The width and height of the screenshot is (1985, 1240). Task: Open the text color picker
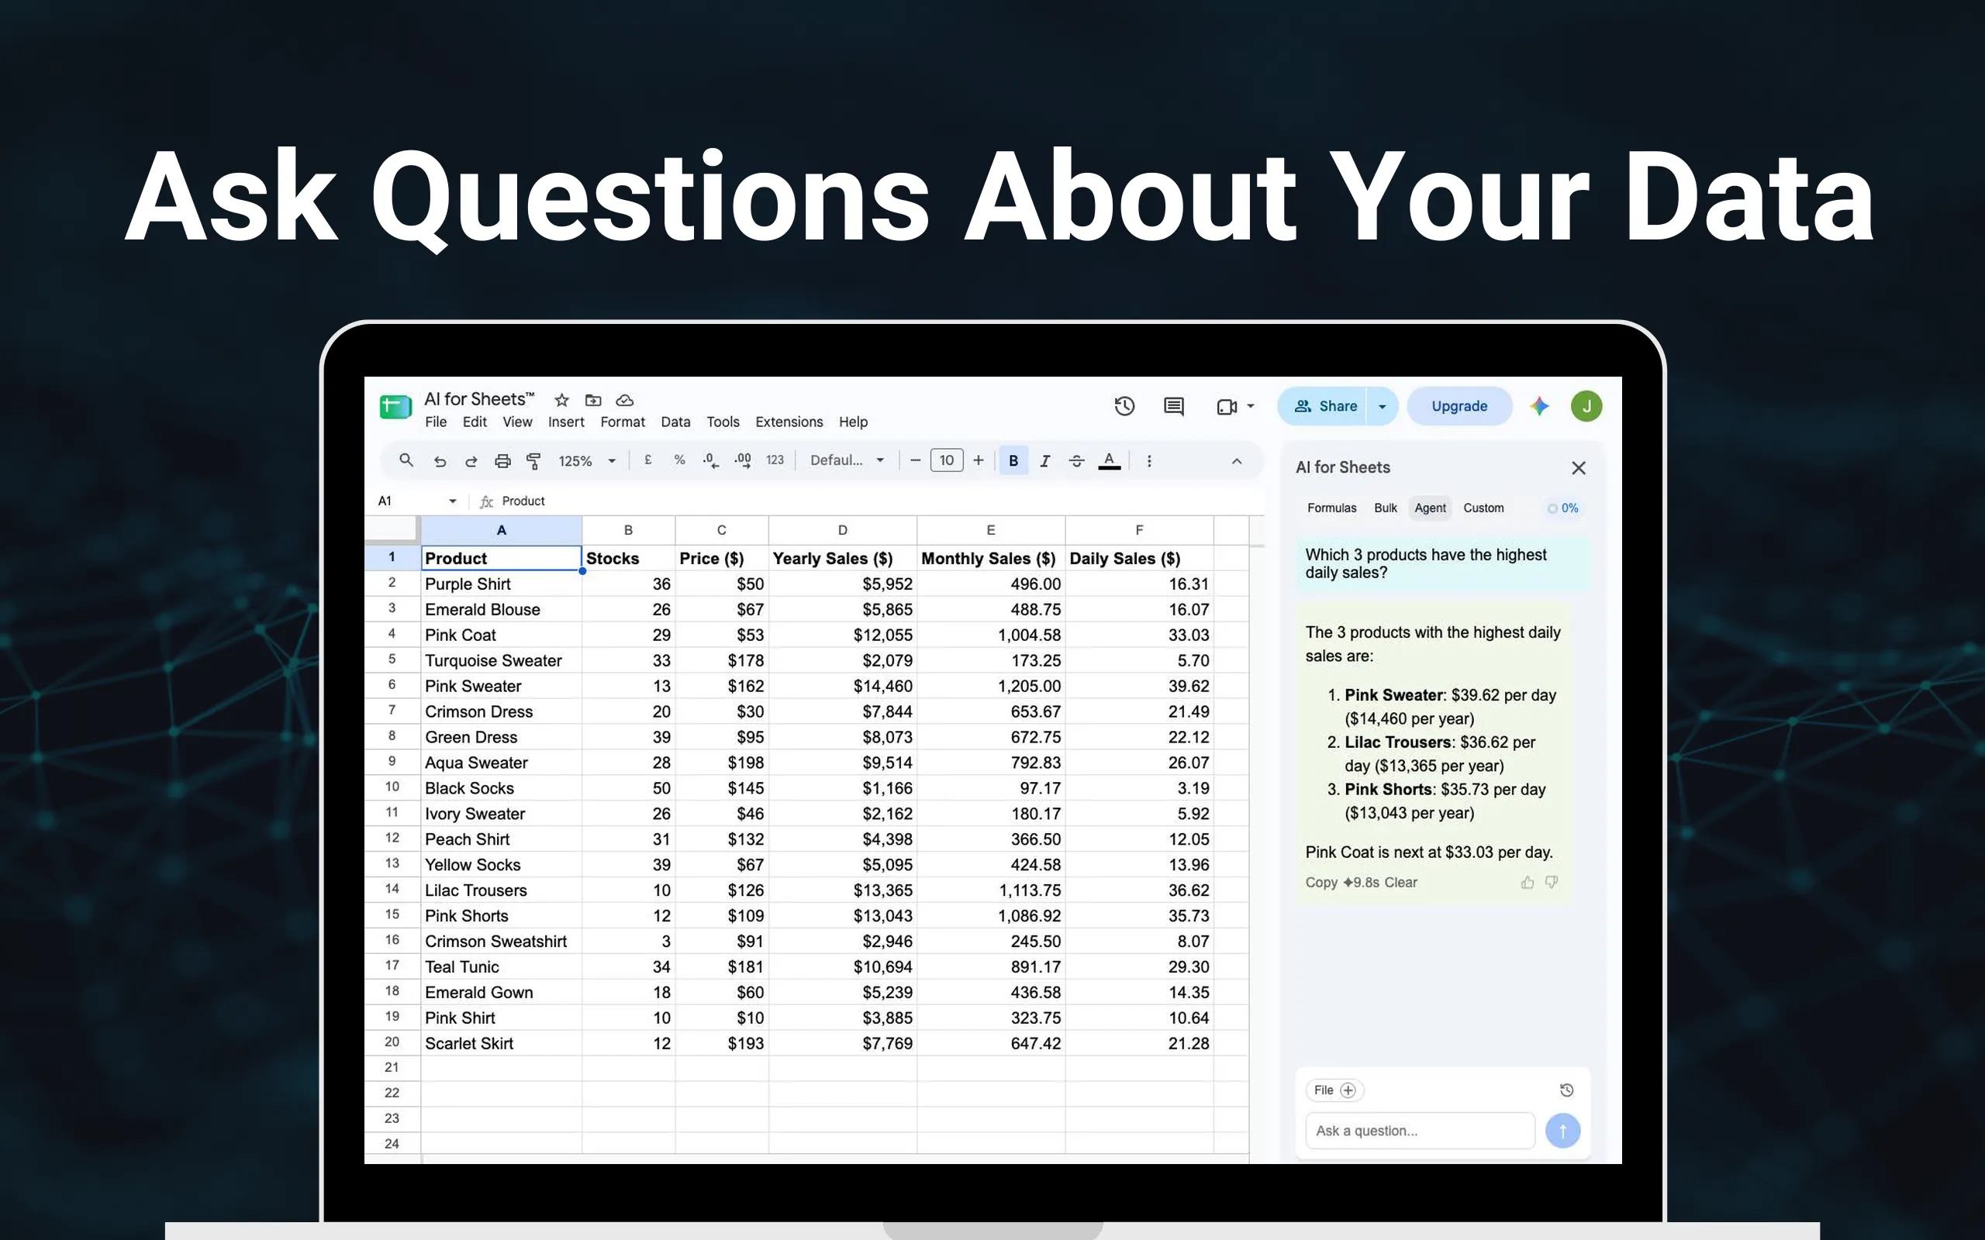click(x=1109, y=461)
